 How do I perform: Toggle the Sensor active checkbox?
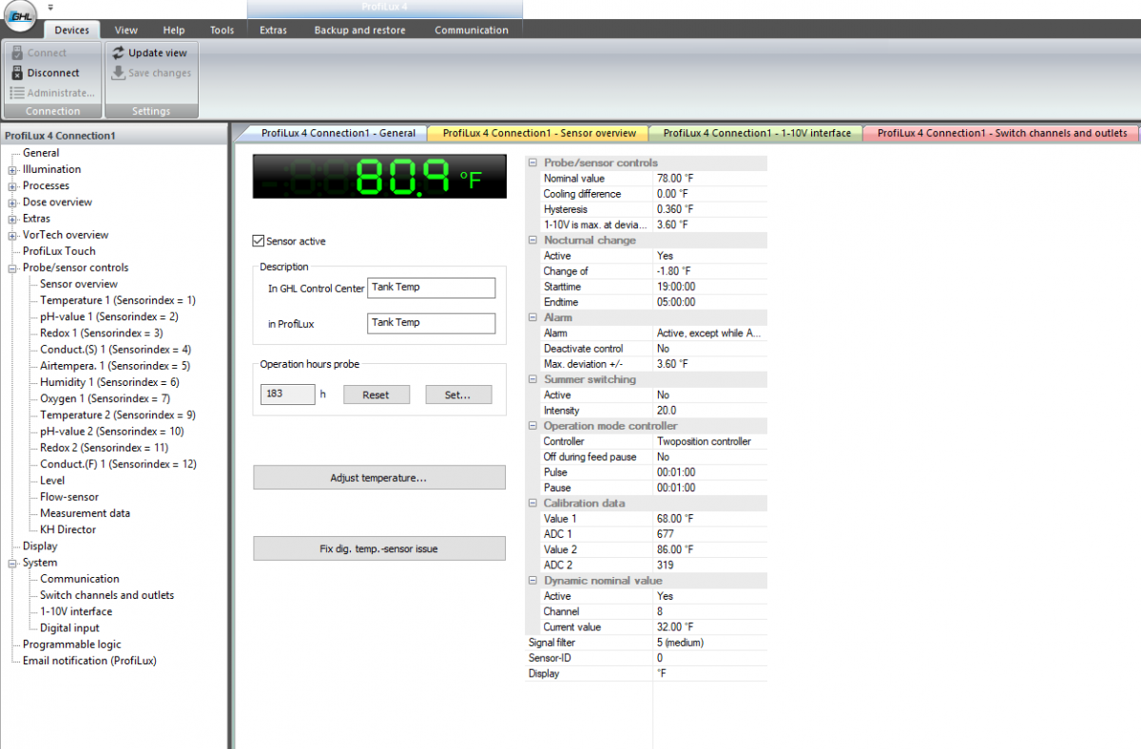point(259,241)
